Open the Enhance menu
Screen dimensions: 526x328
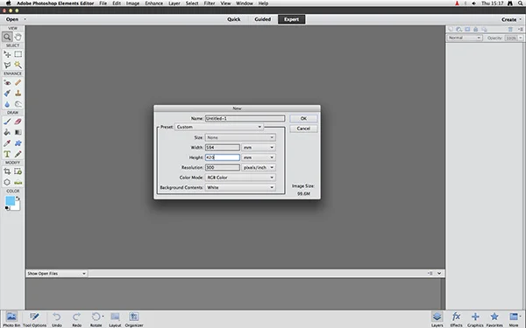click(x=154, y=3)
